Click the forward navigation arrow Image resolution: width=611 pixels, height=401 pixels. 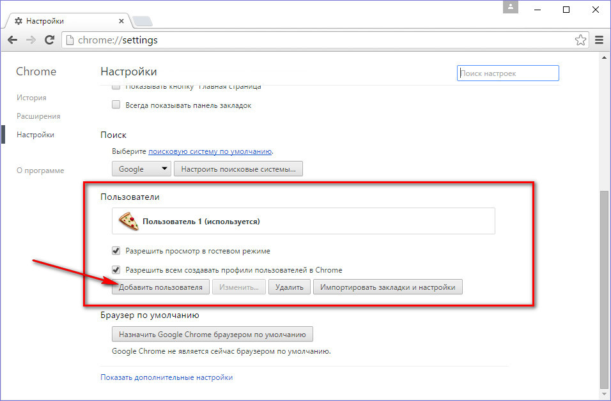coord(31,40)
